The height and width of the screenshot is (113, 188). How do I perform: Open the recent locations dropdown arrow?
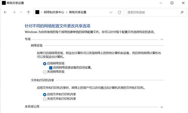[21, 12]
